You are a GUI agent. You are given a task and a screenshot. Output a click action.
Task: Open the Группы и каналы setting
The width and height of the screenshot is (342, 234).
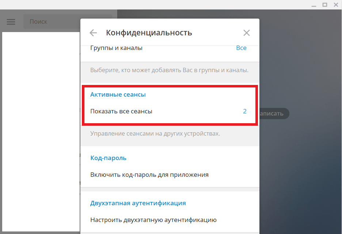point(116,48)
